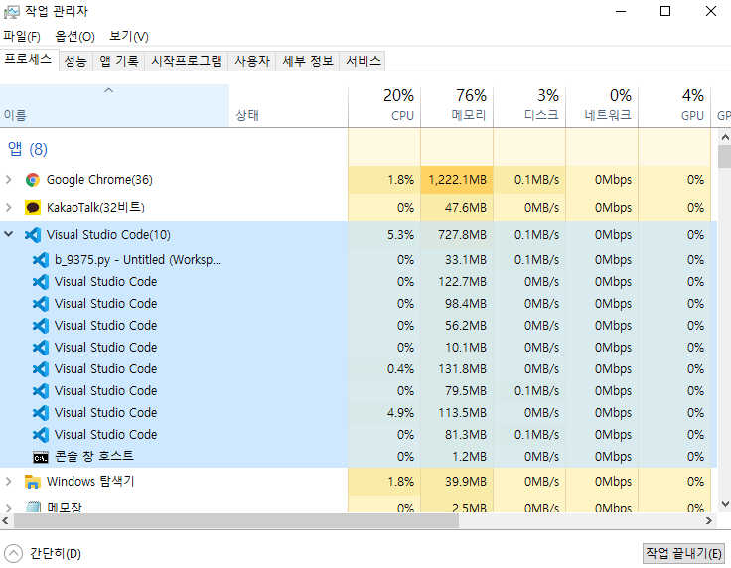
Task: Click the 47.6MB KakaoTalk memory value
Action: [465, 208]
